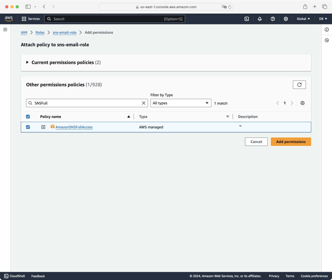Screen dimensions: 332x280
Task: Open console settings gear in top bar
Action: point(286,19)
